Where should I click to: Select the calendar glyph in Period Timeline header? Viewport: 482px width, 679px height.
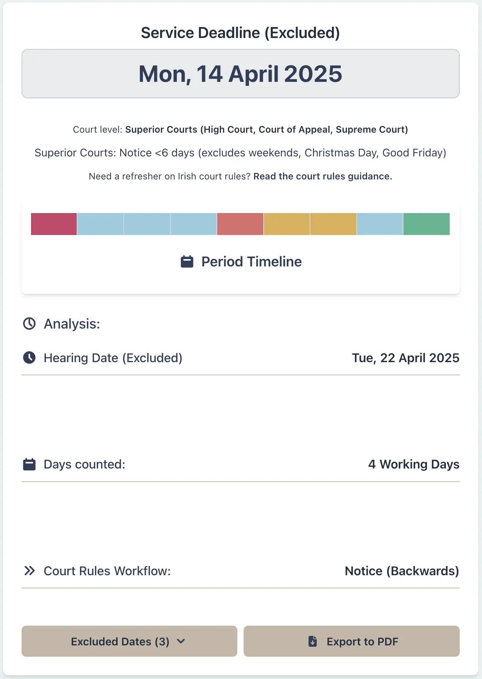click(x=187, y=261)
